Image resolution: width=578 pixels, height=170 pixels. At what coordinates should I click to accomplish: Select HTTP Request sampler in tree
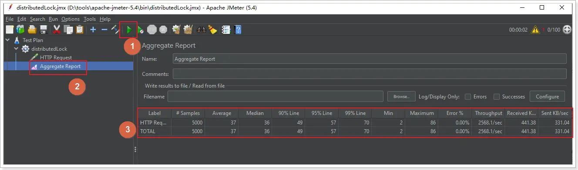tap(56, 57)
